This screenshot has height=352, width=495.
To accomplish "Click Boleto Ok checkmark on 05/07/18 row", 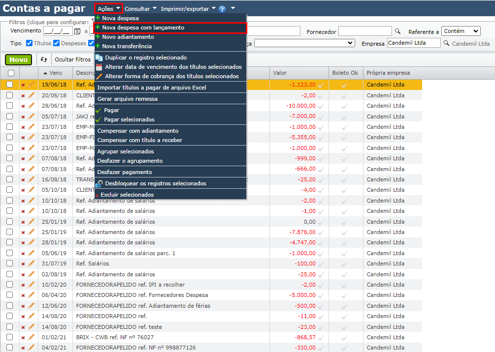I will 344,117.
